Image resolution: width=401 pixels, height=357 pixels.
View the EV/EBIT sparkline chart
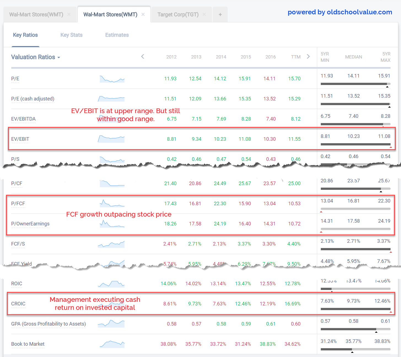point(111,139)
